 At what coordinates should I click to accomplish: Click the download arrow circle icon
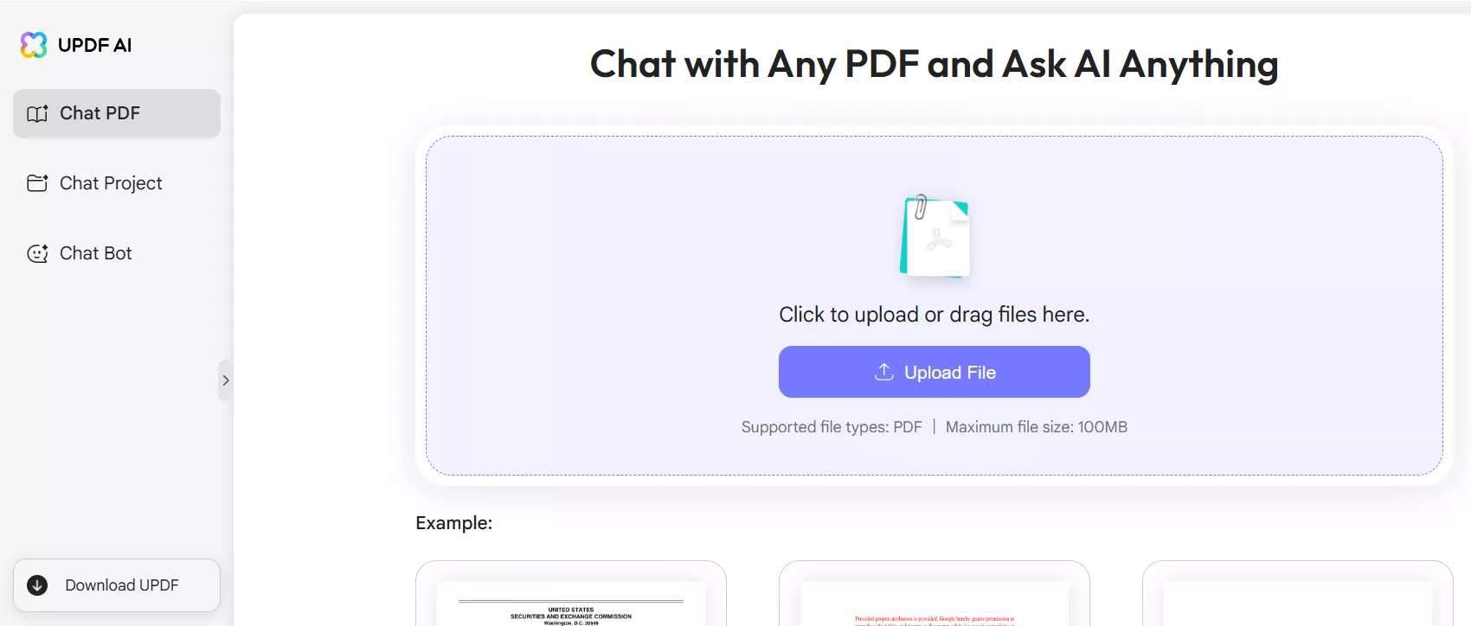(x=37, y=585)
